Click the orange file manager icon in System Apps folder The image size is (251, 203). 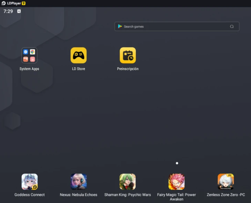point(26,59)
